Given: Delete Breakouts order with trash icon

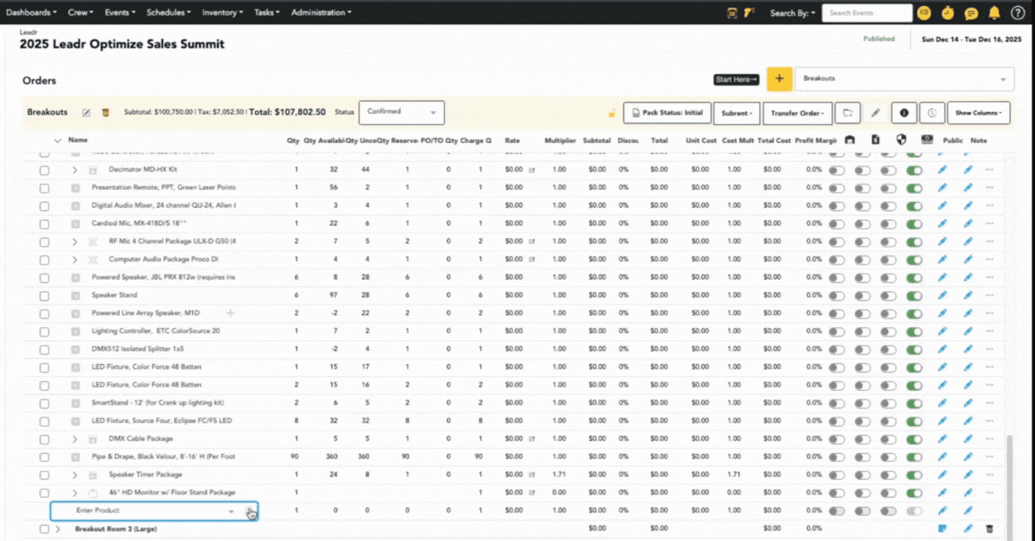Looking at the screenshot, I should [x=106, y=112].
